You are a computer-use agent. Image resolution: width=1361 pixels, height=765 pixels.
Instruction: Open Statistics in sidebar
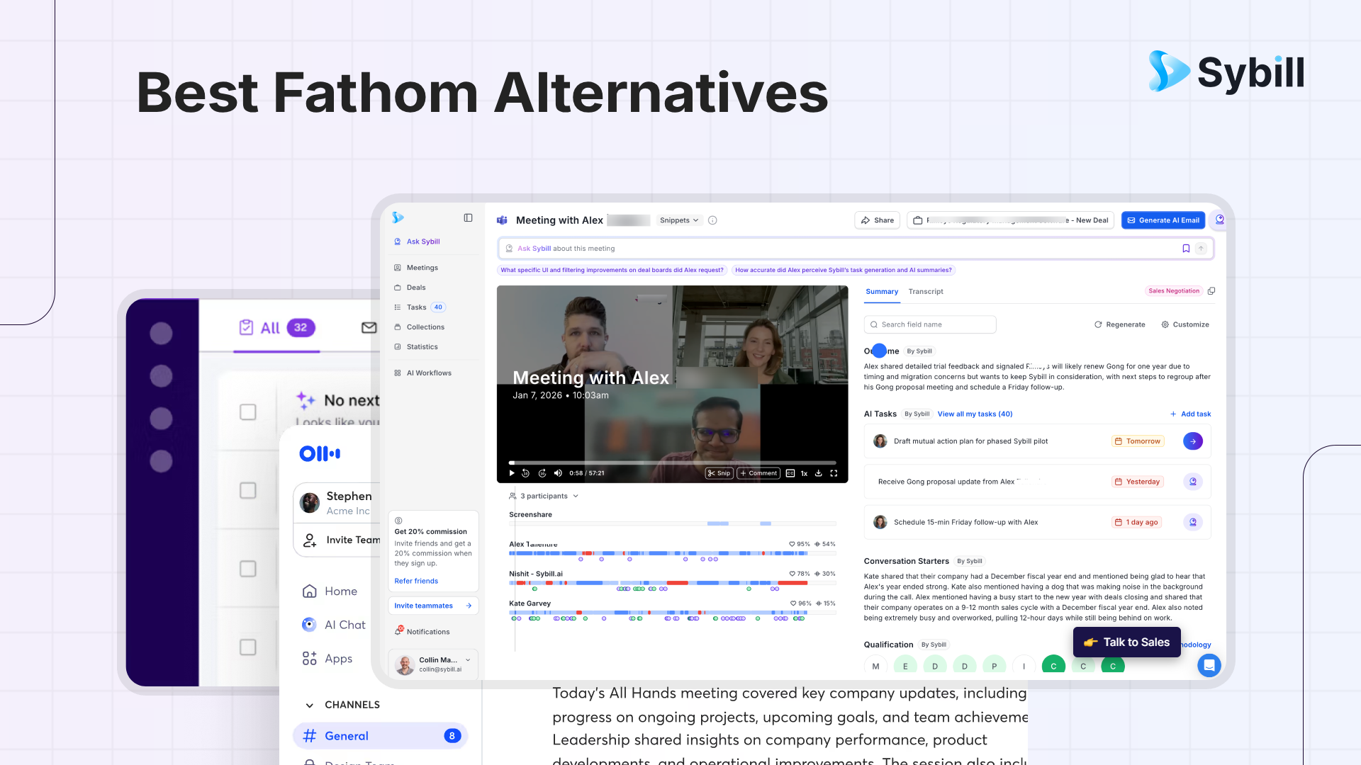[x=416, y=347]
